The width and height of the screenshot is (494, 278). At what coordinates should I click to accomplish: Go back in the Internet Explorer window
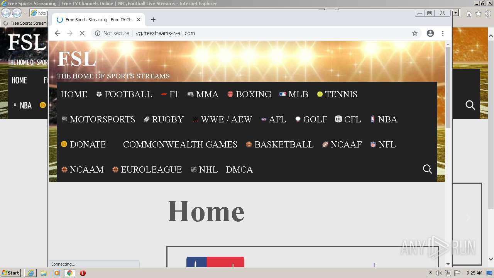pos(6,13)
